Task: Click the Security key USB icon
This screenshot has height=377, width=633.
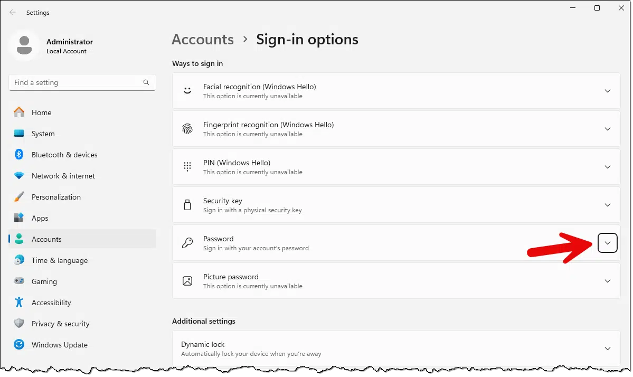Action: (x=187, y=205)
